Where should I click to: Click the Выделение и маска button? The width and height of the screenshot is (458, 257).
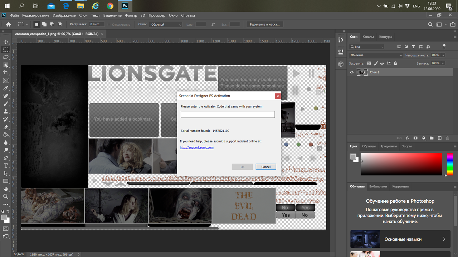point(265,24)
